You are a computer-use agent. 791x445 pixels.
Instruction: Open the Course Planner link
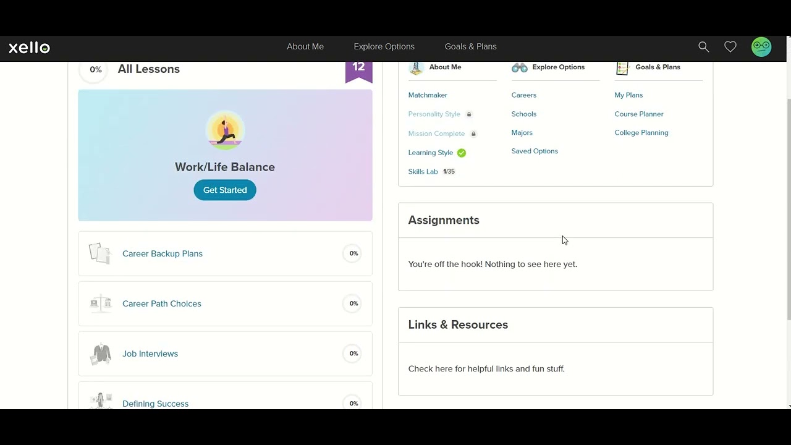click(x=639, y=114)
